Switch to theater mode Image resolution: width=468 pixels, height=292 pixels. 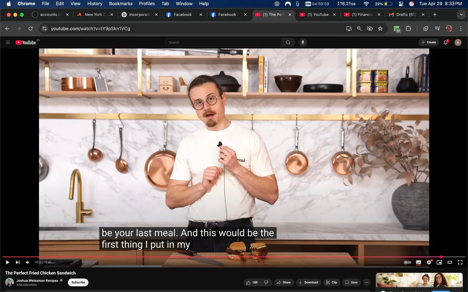450,262
